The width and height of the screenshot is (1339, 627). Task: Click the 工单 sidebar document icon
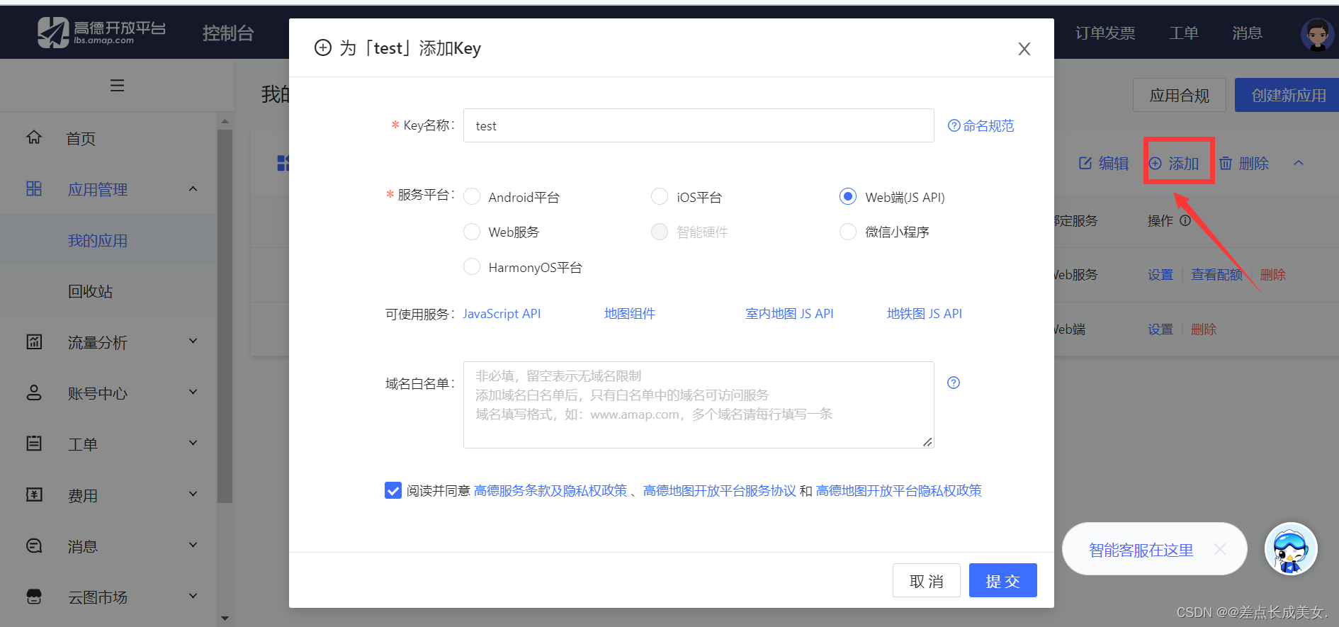tap(34, 444)
